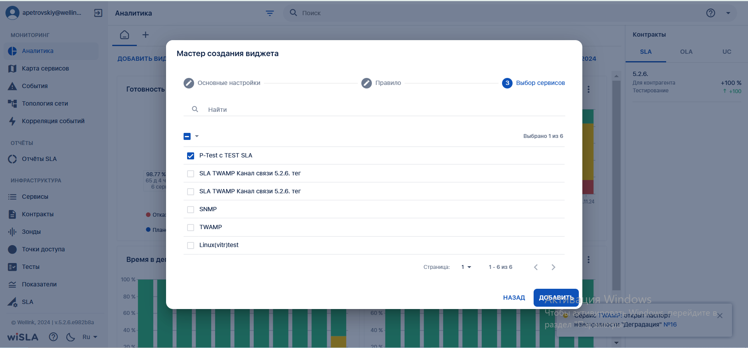Open Топология сети icon
The width and height of the screenshot is (748, 348).
pyautogui.click(x=12, y=104)
